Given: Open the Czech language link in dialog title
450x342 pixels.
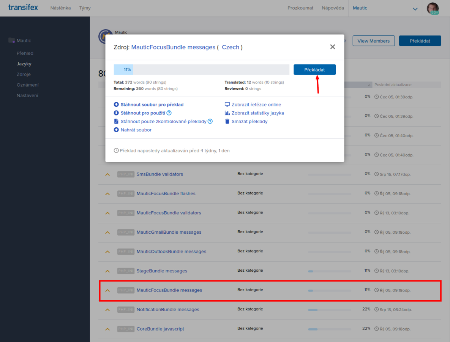Looking at the screenshot, I should (x=230, y=47).
